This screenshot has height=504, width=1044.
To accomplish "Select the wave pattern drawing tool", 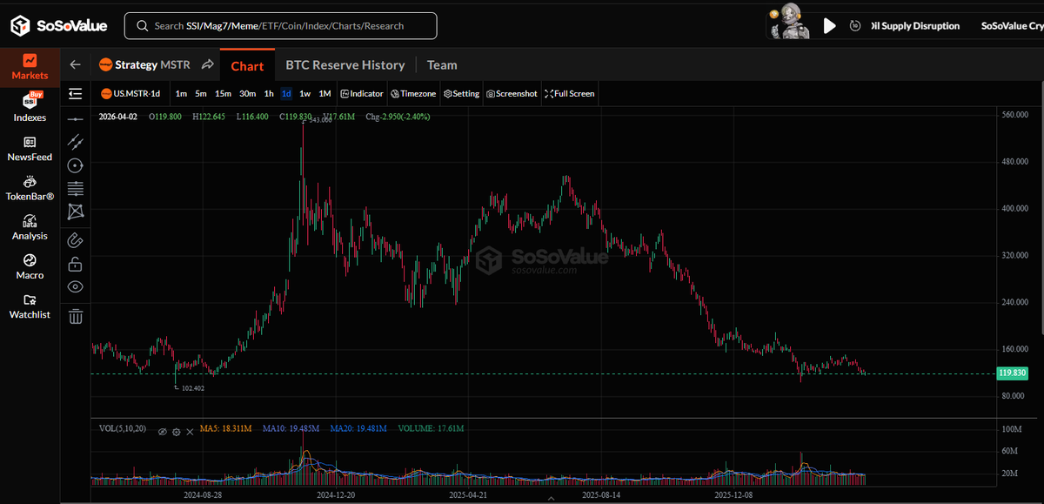I will tap(76, 212).
